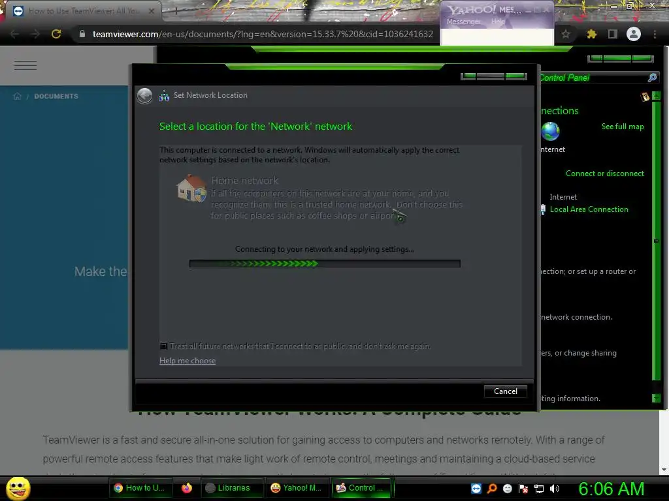Click the teamviewer.com address bar URL
The width and height of the screenshot is (669, 501).
coord(263,34)
